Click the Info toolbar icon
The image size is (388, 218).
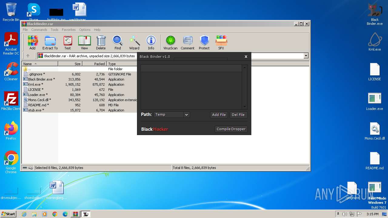coord(151,42)
